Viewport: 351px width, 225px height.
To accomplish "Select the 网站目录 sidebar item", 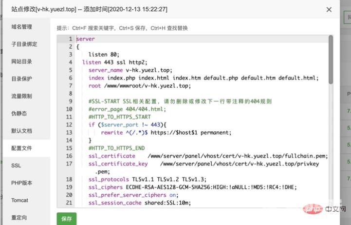I will coord(21,61).
